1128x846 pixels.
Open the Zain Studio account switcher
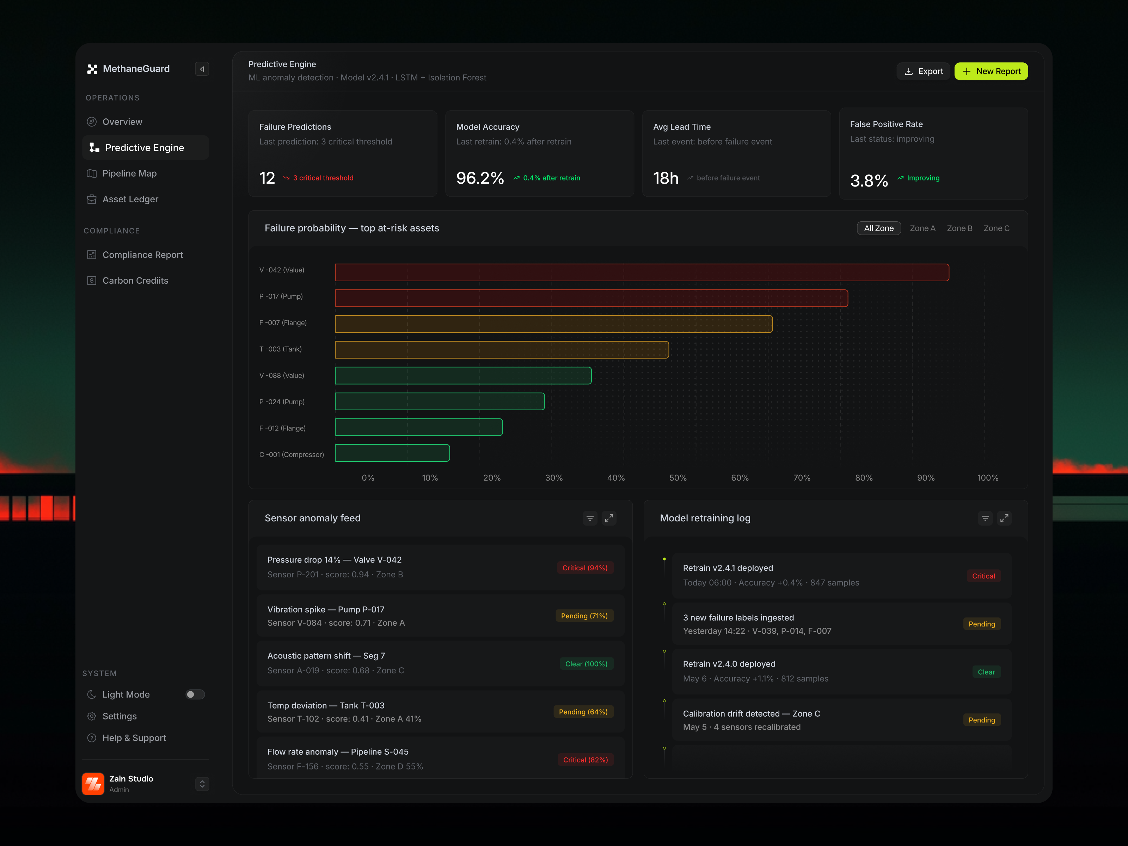pyautogui.click(x=202, y=784)
